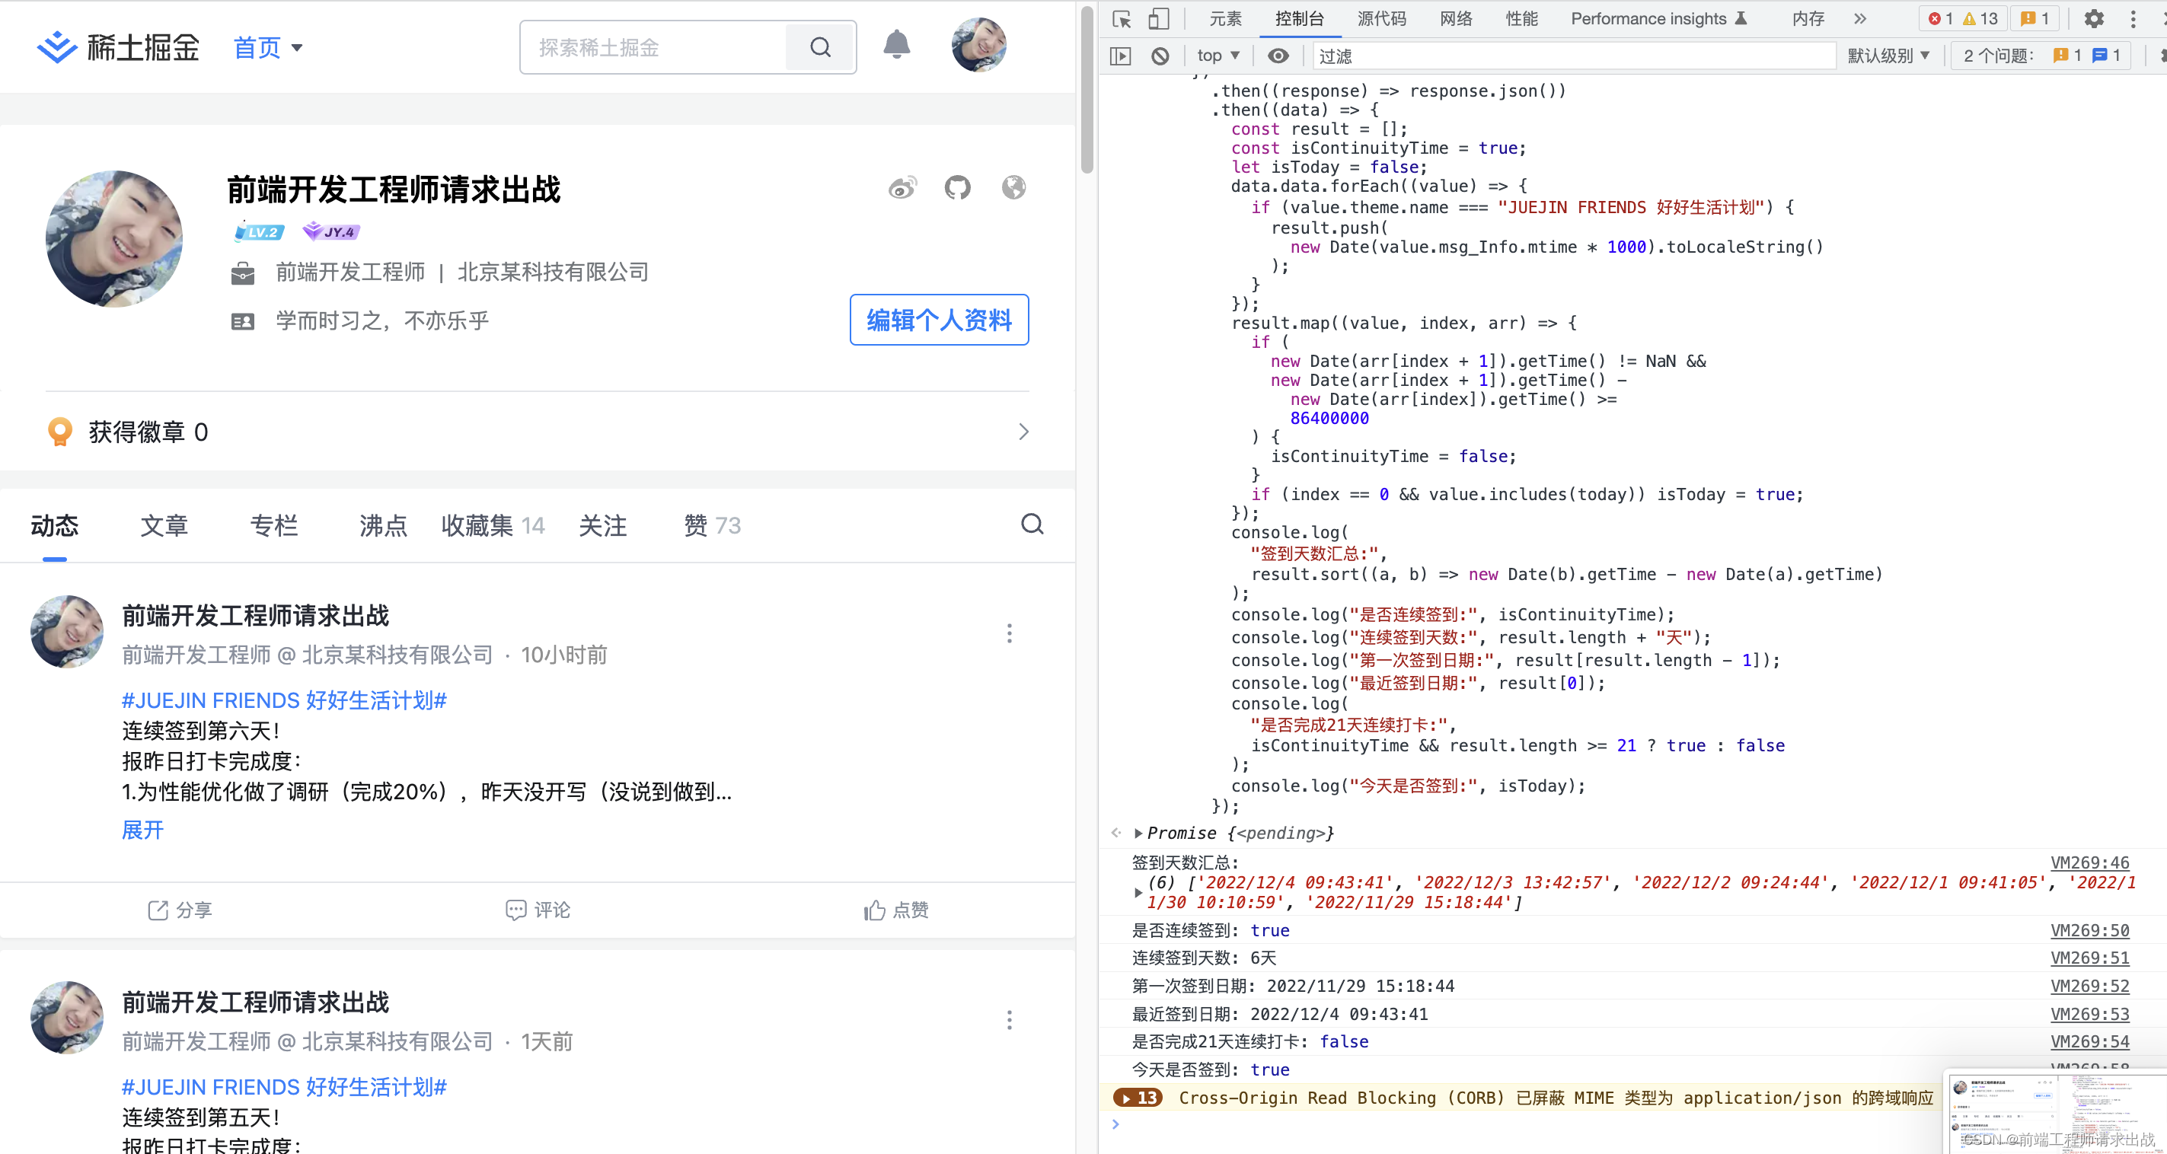Expand the Promise pending result tree
Screen dimensions: 2167x1154
[1141, 833]
